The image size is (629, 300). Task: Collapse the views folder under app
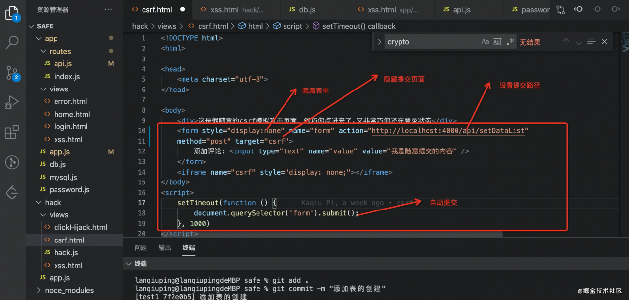click(58, 89)
